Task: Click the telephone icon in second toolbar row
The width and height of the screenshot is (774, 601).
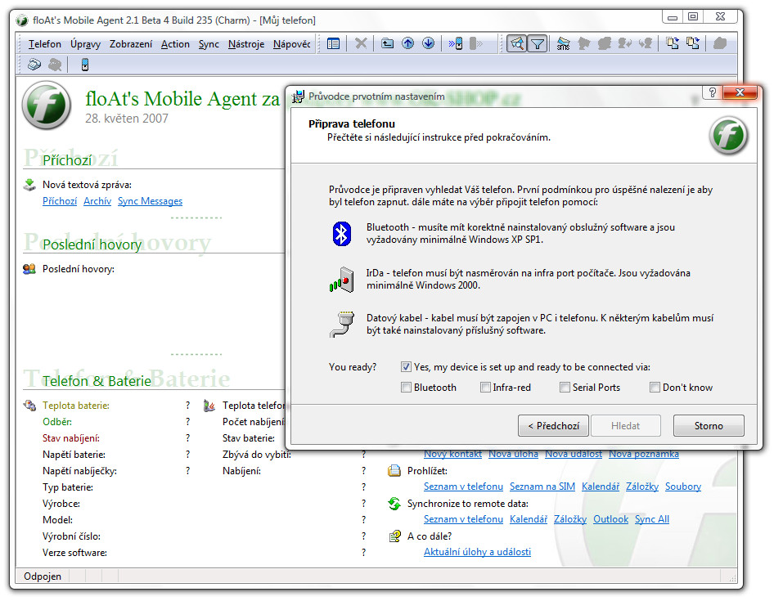Action: [34, 64]
